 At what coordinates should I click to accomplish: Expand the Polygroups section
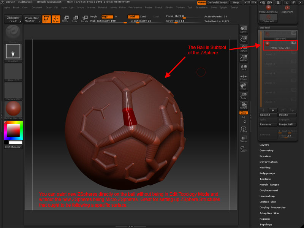(x=267, y=173)
